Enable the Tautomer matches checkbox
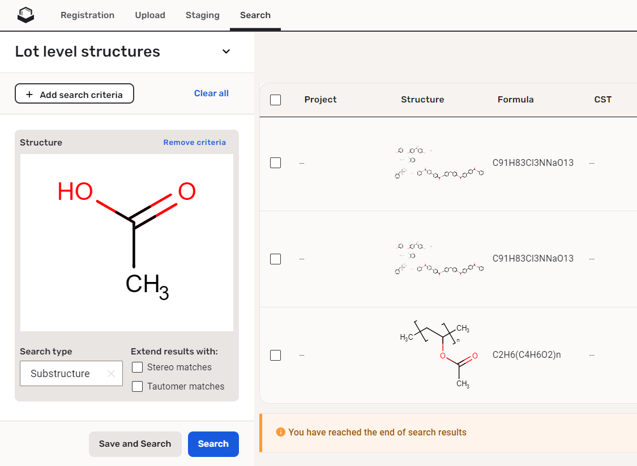Screen dimensions: 637x466 pyautogui.click(x=137, y=386)
